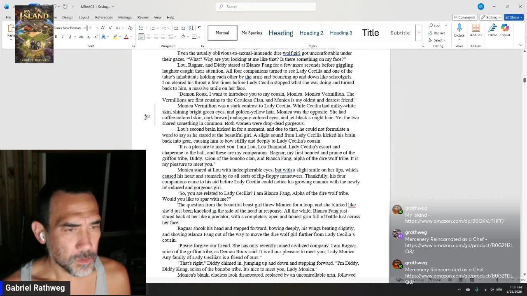Image resolution: width=527 pixels, height=296 pixels.
Task: Toggle superscript formatting
Action: pos(96,37)
